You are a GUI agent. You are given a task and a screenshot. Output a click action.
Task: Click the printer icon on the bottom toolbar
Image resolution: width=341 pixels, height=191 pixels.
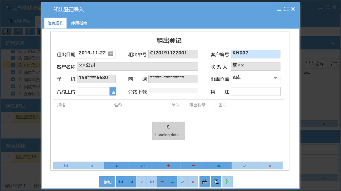[x=204, y=182]
